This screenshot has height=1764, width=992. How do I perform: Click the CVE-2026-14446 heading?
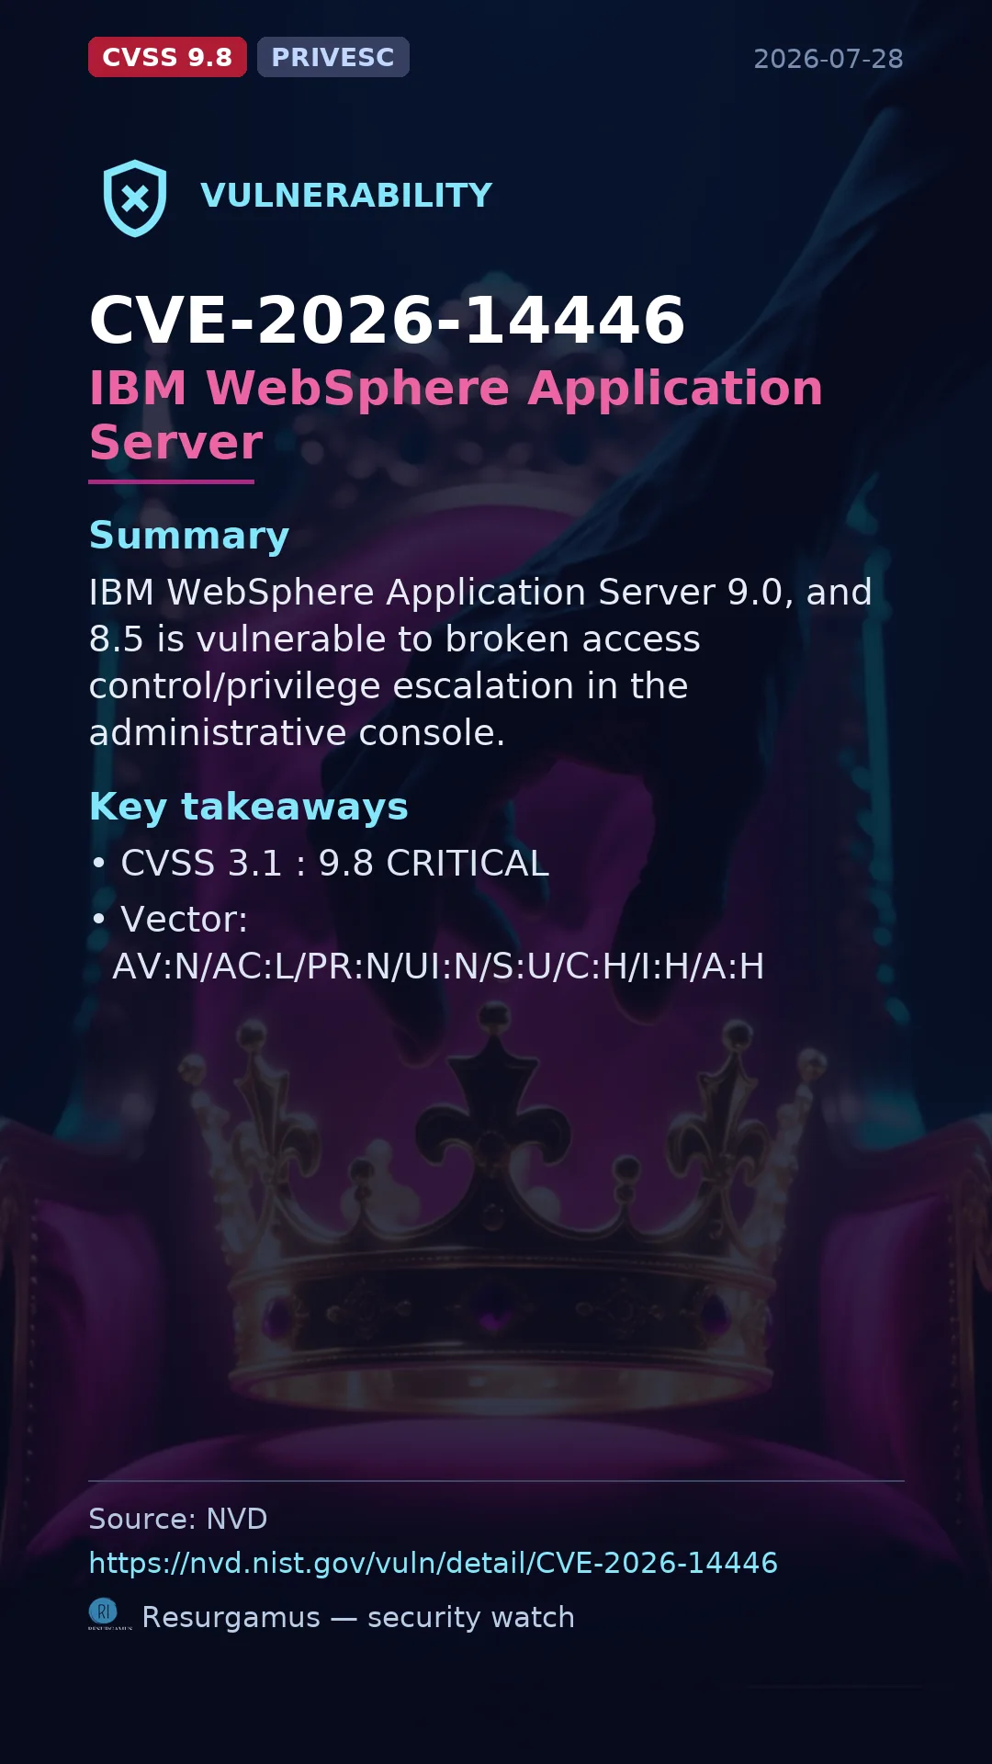tap(387, 321)
